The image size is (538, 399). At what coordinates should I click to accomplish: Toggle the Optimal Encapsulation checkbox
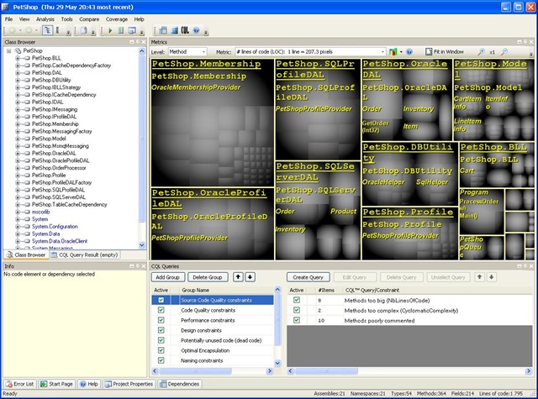(x=161, y=350)
